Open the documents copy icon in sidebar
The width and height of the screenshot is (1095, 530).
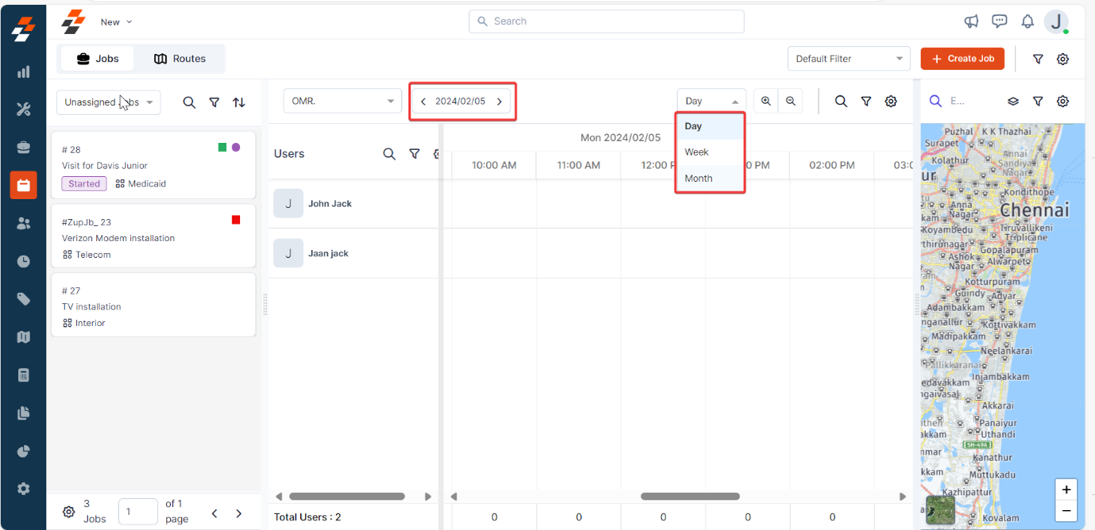(x=23, y=413)
